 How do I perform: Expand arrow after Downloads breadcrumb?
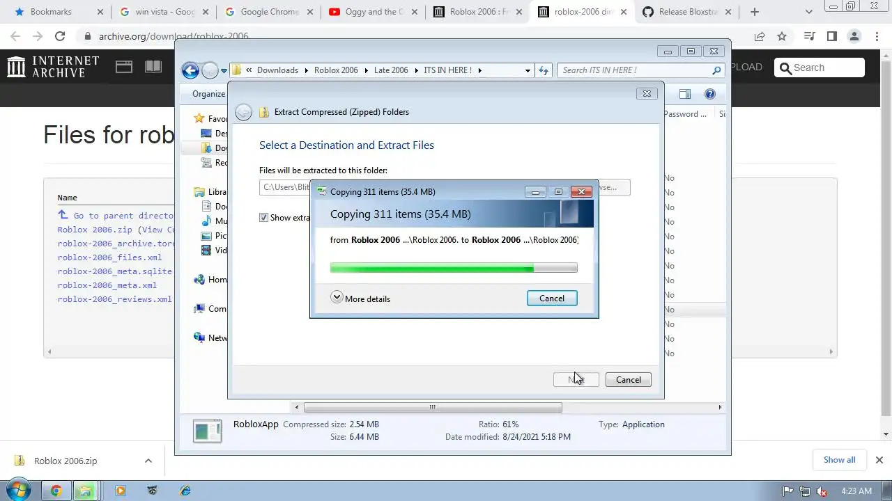pyautogui.click(x=305, y=70)
